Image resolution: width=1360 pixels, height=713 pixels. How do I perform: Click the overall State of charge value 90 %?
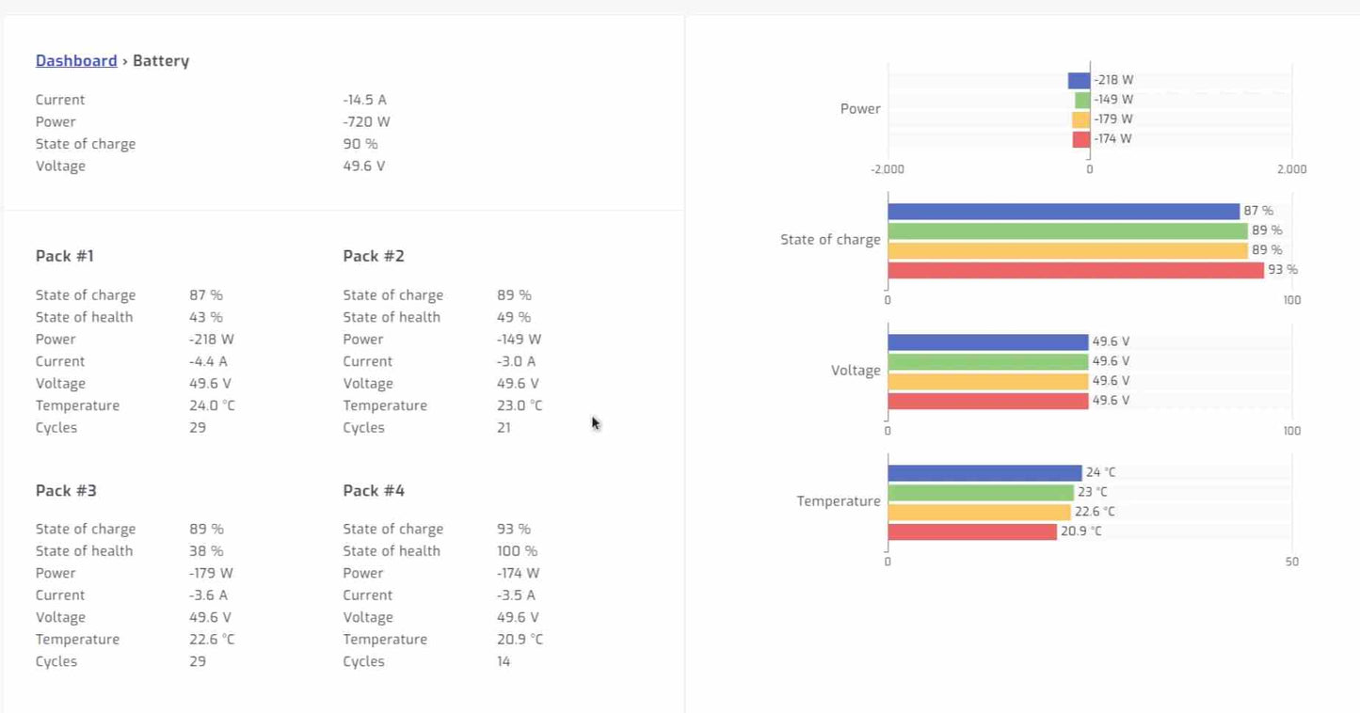tap(360, 144)
